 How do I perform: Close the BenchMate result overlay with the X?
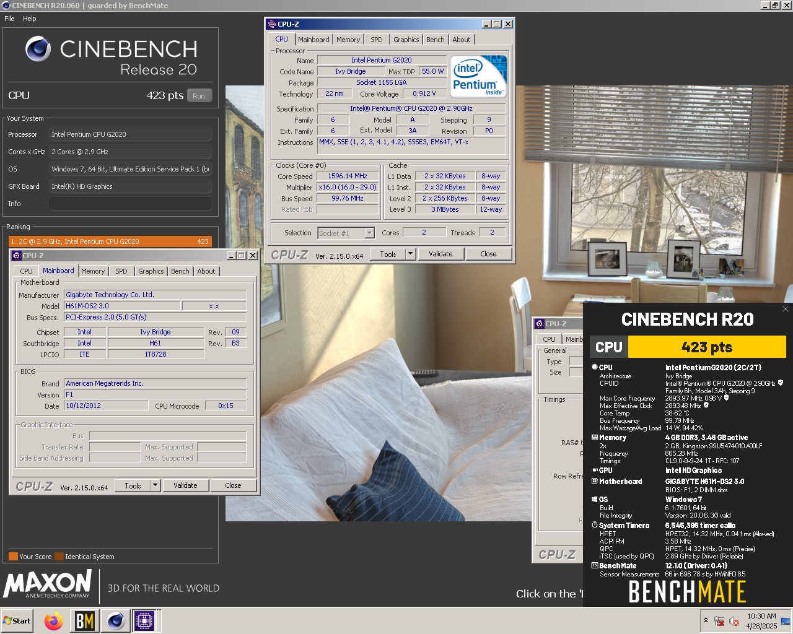pos(786,309)
